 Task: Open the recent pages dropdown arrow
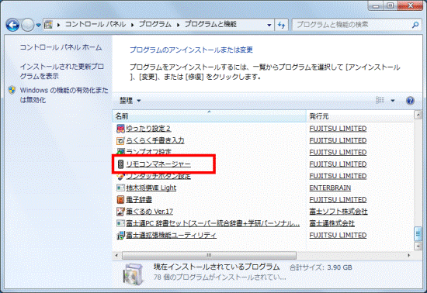coord(38,26)
